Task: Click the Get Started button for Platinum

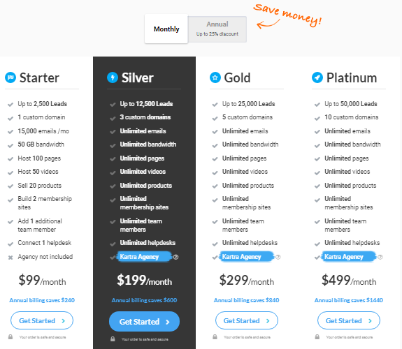Action: (349, 320)
